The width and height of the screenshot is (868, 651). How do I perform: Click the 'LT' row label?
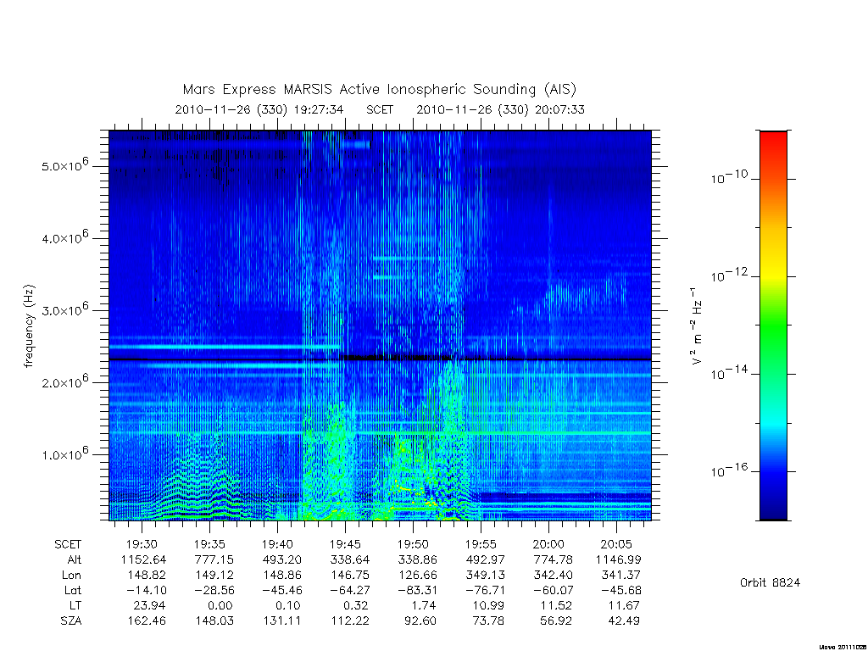point(75,605)
